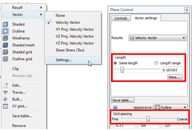Enable the Same length radio button
Screen dimensions: 196x130
[115, 63]
